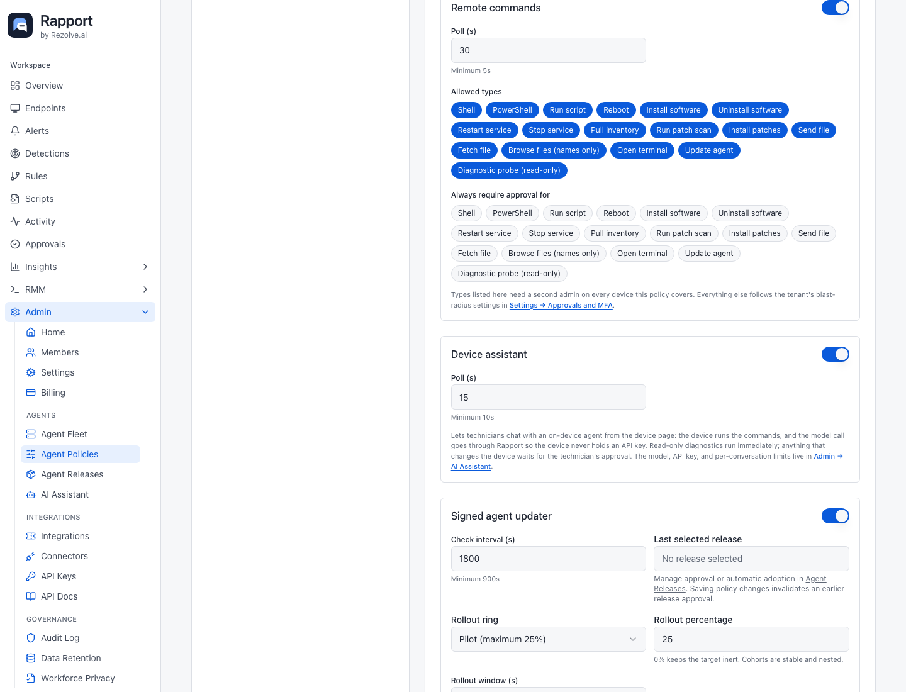Screen dimensions: 906x692
Task: Click the Agent Fleet server icon
Action: (31, 434)
